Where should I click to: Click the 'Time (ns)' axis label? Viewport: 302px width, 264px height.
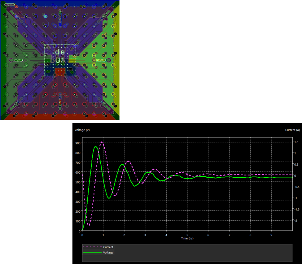tap(187, 238)
